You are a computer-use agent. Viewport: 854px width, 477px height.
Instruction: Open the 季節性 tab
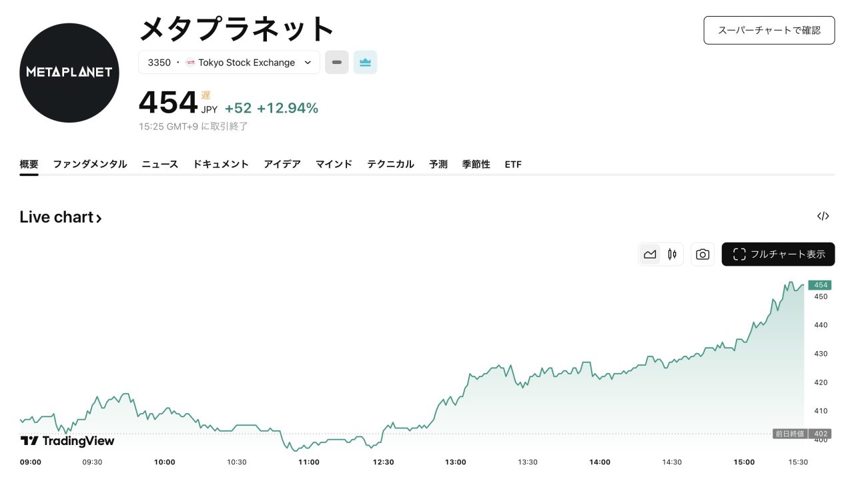[x=476, y=164]
